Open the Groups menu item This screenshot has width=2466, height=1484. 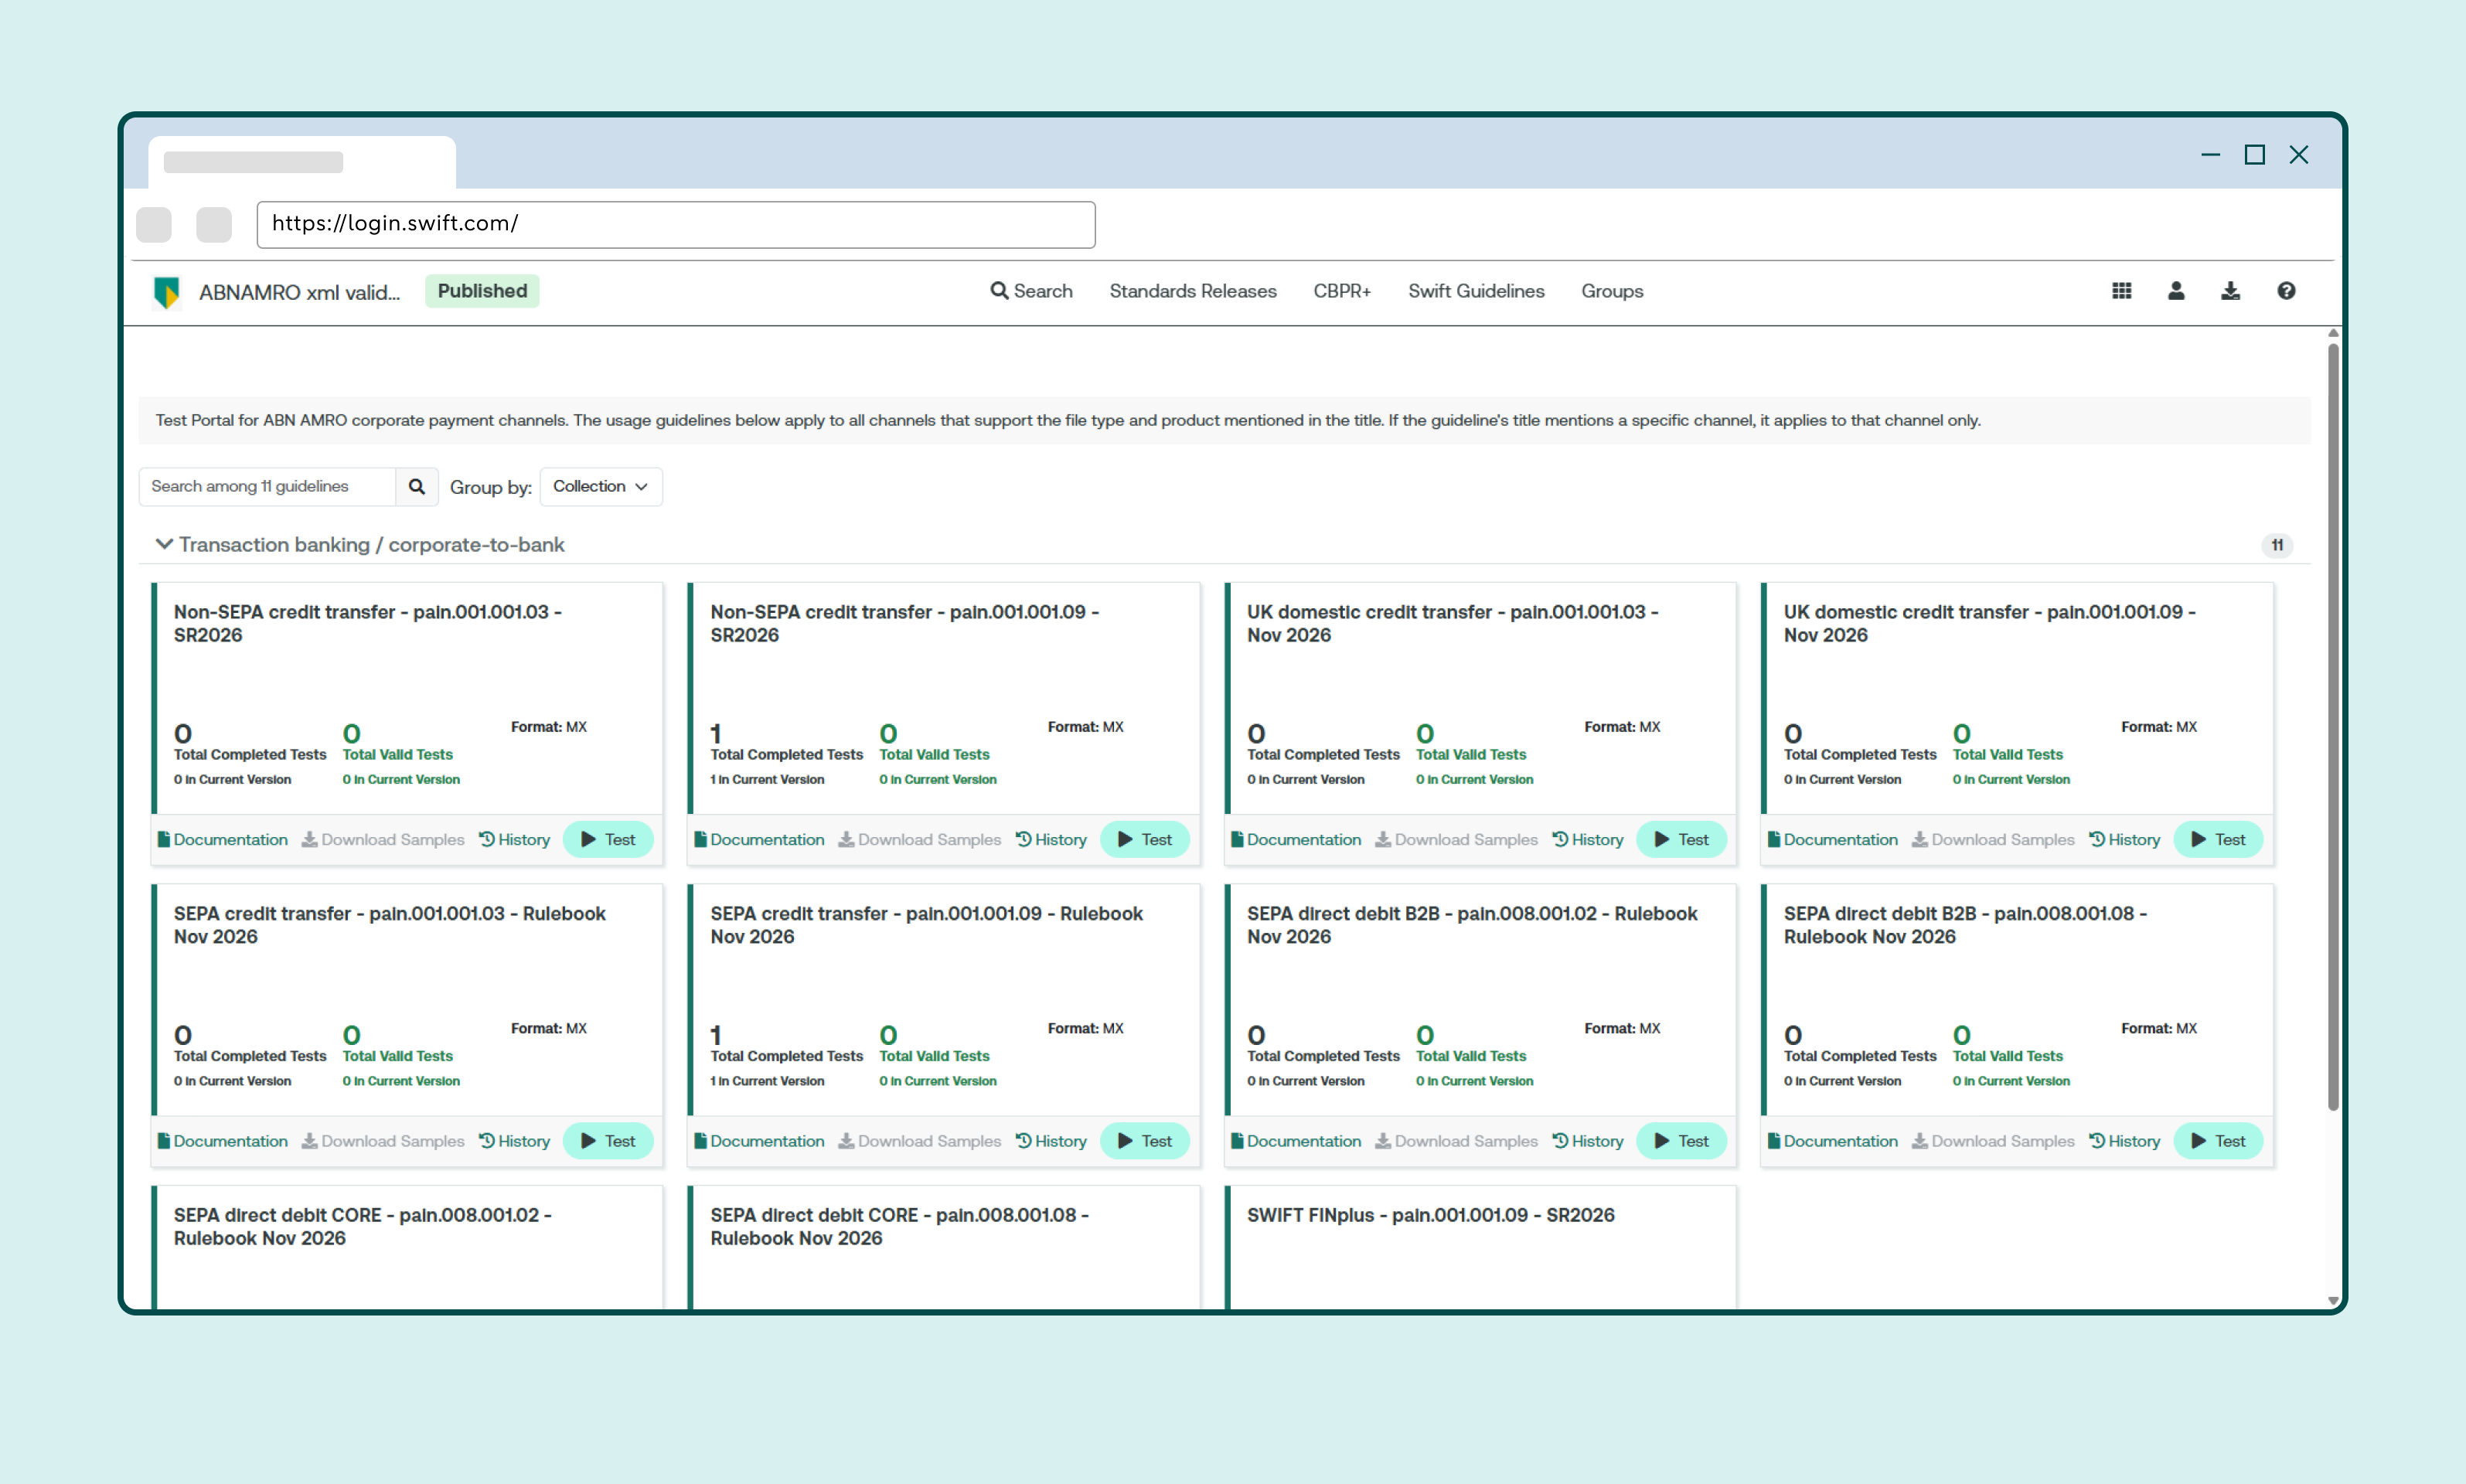click(1612, 291)
